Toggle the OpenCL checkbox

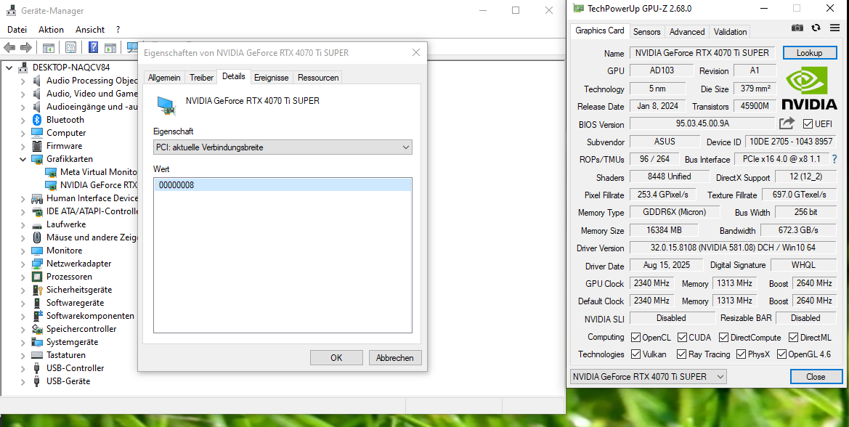pos(635,337)
